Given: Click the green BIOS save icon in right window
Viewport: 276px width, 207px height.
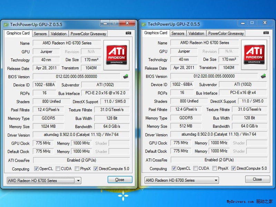Looking at the screenshot, I should [263, 76].
